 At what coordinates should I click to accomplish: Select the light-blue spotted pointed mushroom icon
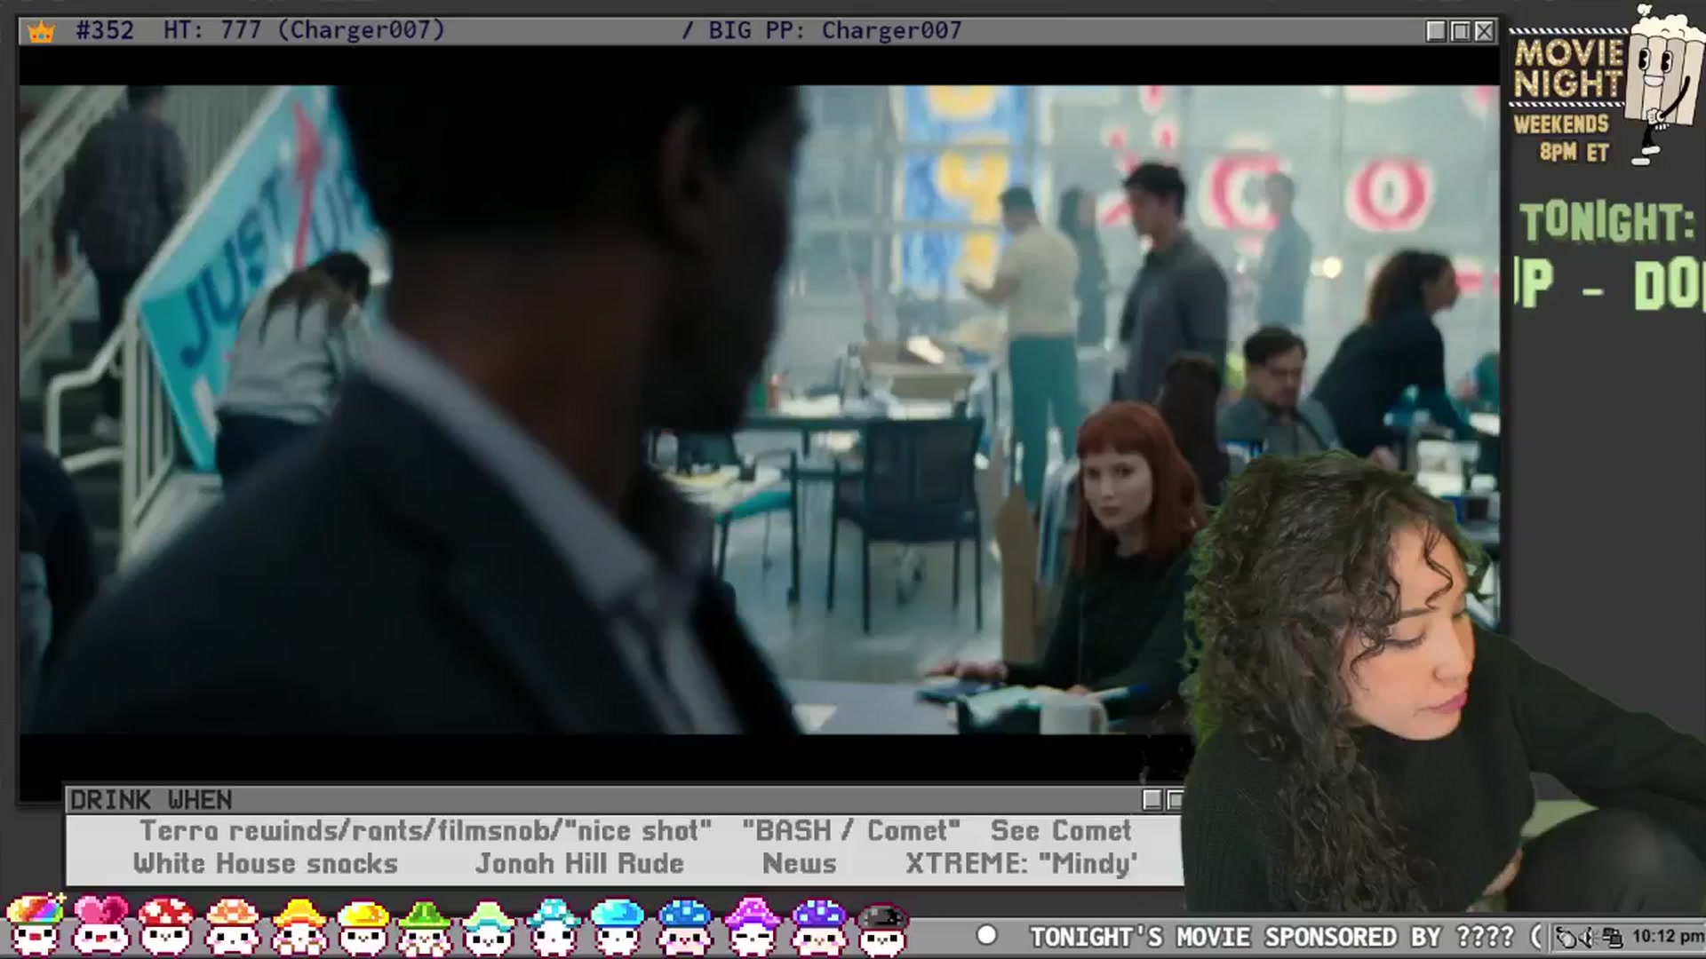[553, 925]
